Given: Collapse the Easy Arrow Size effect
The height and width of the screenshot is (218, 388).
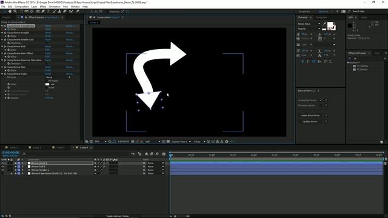Looking at the screenshot, I should coord(2,67).
